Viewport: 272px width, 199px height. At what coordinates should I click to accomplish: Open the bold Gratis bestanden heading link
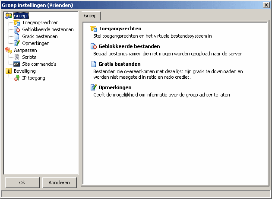(120, 64)
